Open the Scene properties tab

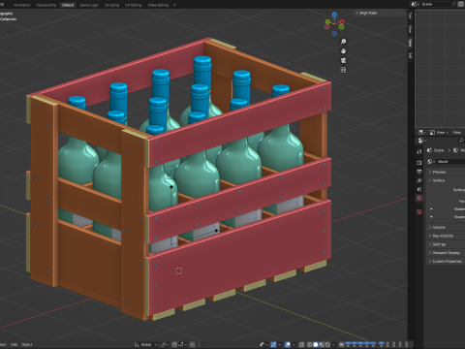tap(419, 189)
